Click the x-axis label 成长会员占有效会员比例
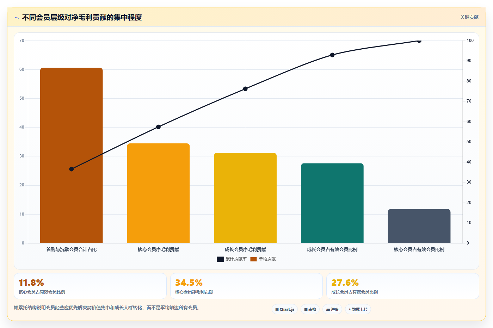 (332, 249)
